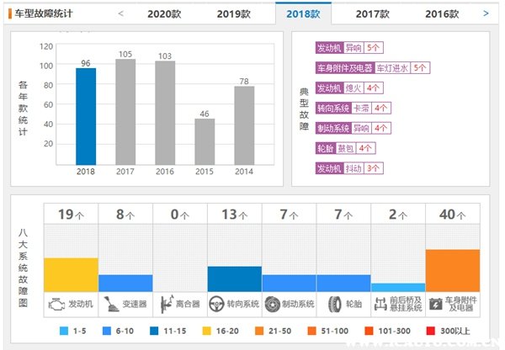The image size is (505, 350).
Task: Click the suspension (前后桥及悬挂系统) icon
Action: pyautogui.click(x=380, y=304)
